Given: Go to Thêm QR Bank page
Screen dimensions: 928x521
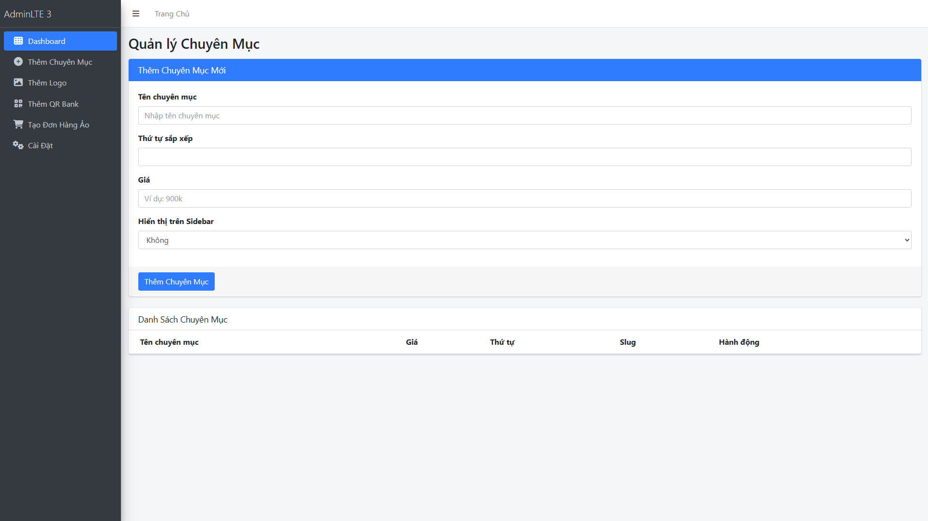Looking at the screenshot, I should 53,104.
